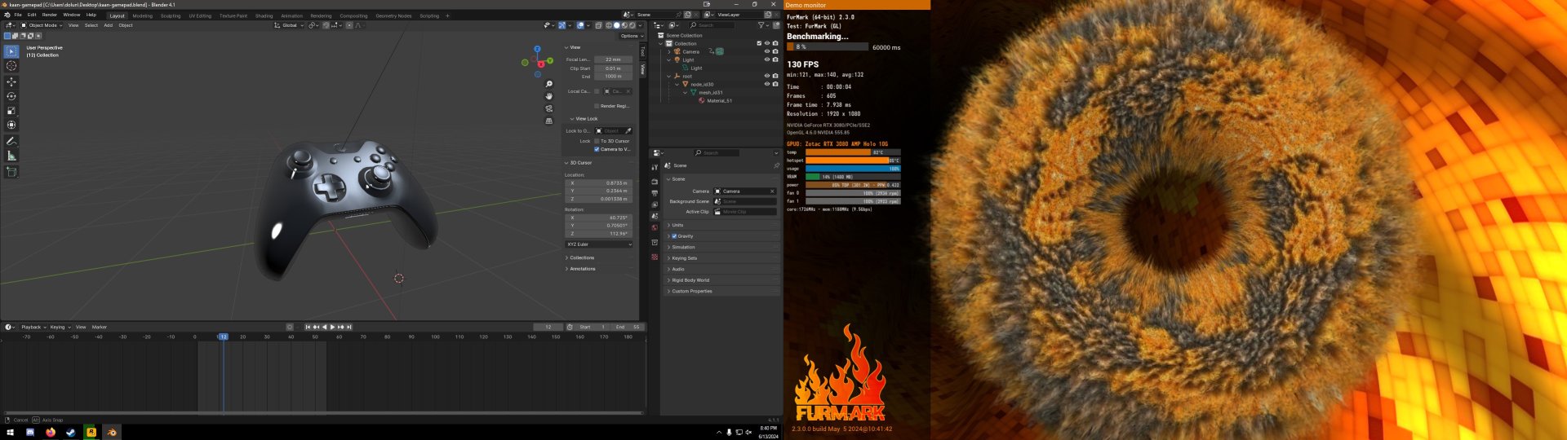Hide the root object in outliner

[x=766, y=76]
